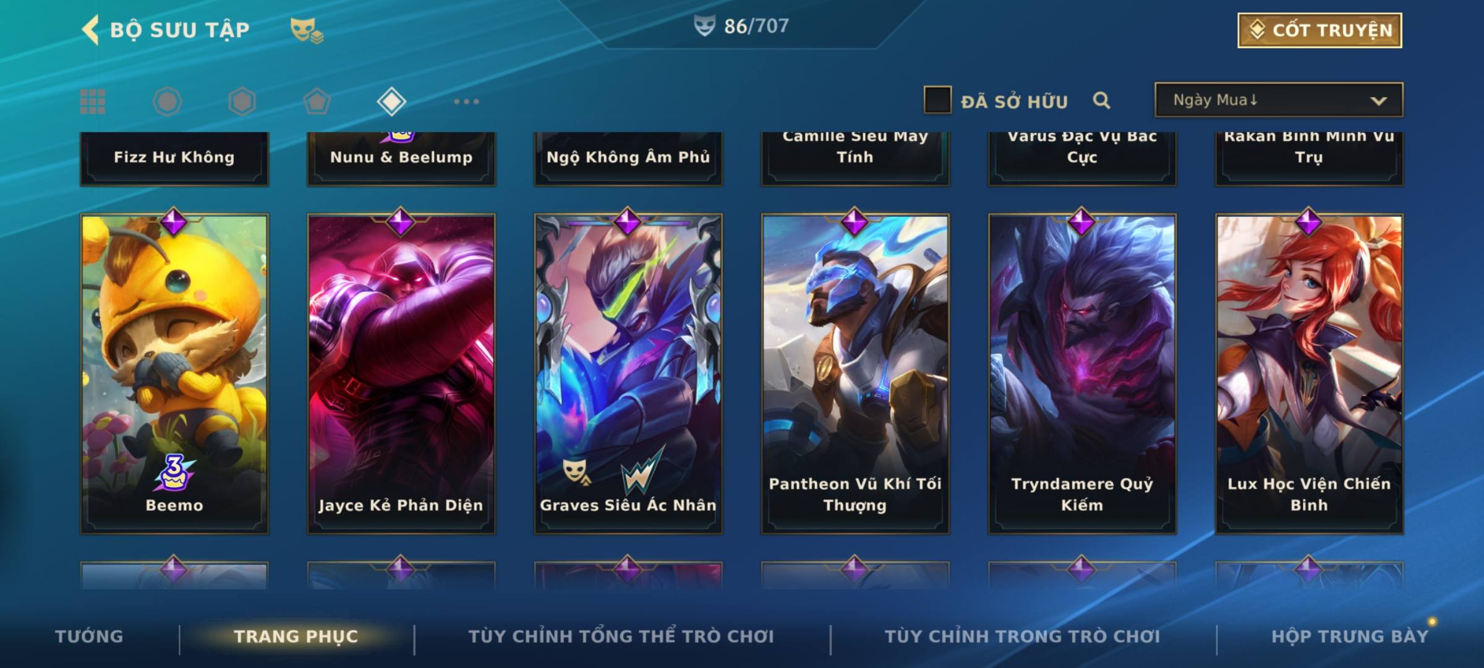1484x668 pixels.
Task: Open the Beemo skin card
Action: pyautogui.click(x=174, y=374)
